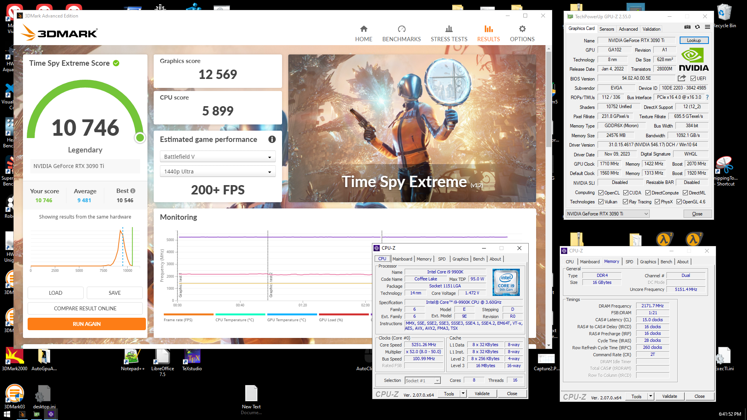Switch to the Sensors tab in GPU-Z

click(607, 29)
